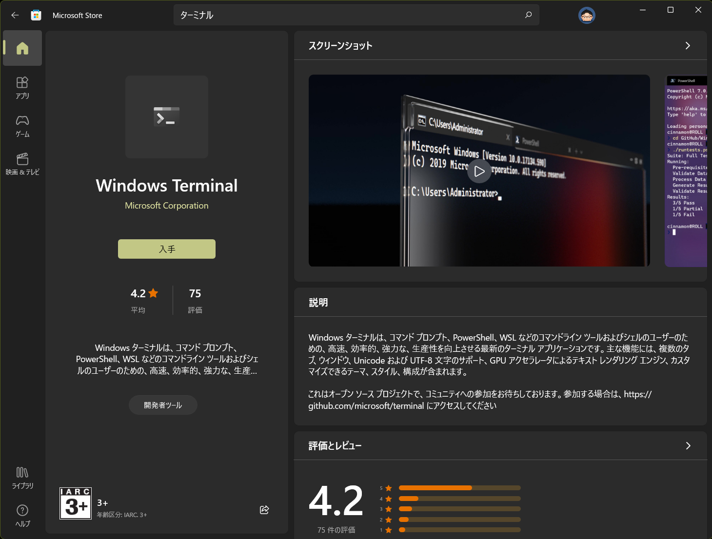
Task: Minimize the Microsoft Store window
Action: (x=643, y=10)
